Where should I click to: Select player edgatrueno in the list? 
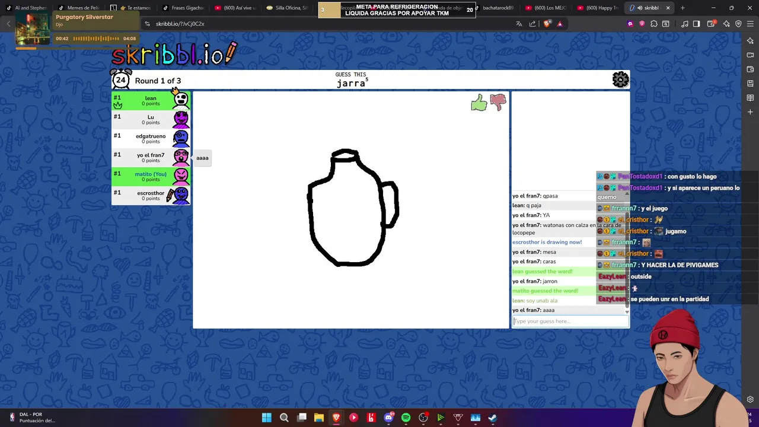tap(151, 138)
